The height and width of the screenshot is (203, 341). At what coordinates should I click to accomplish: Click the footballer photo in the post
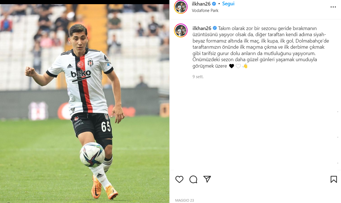[x=85, y=103]
